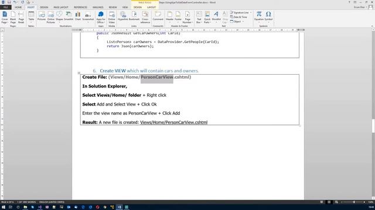Click the English language indicator
The width and height of the screenshot is (375, 210).
tap(52, 202)
